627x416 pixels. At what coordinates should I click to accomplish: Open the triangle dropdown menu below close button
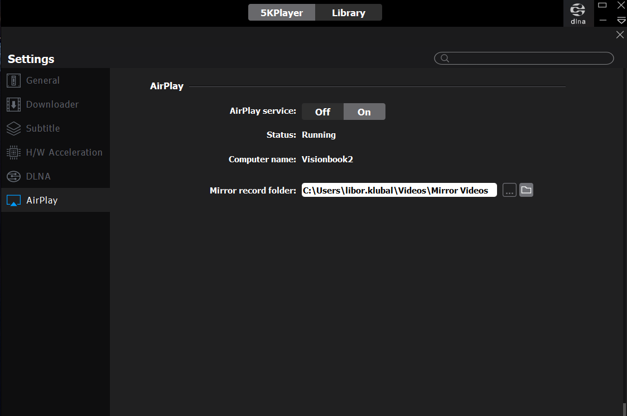[621, 21]
